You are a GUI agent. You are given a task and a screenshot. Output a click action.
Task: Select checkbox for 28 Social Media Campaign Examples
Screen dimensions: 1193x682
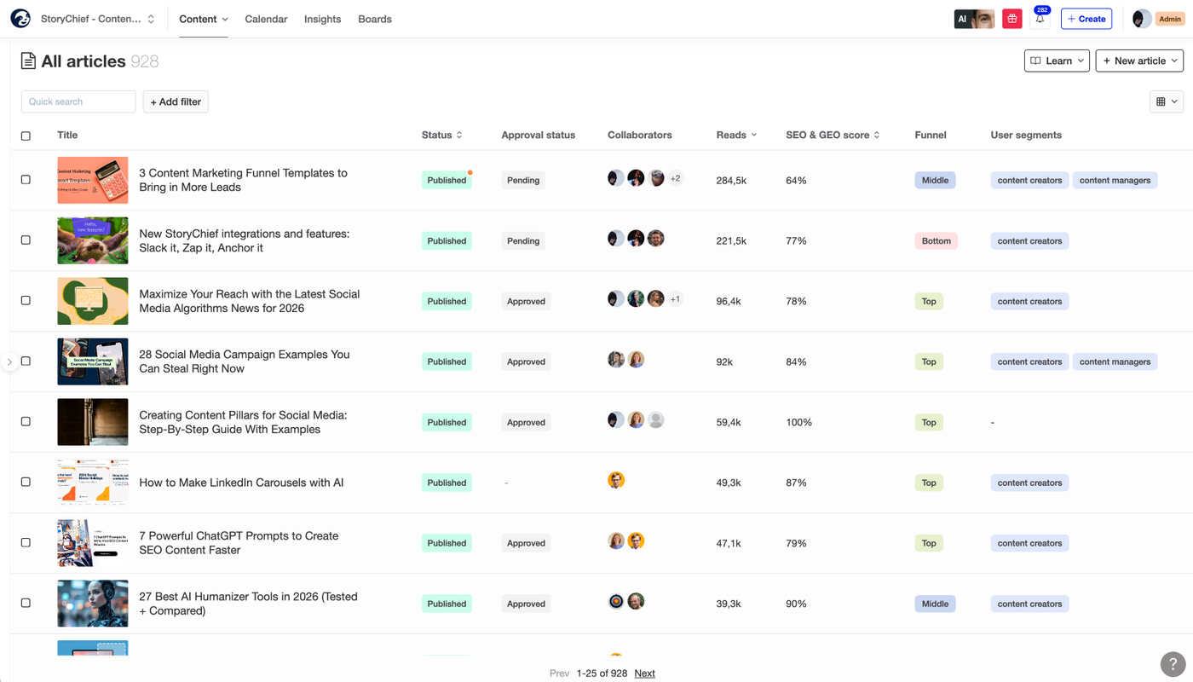pyautogui.click(x=26, y=361)
